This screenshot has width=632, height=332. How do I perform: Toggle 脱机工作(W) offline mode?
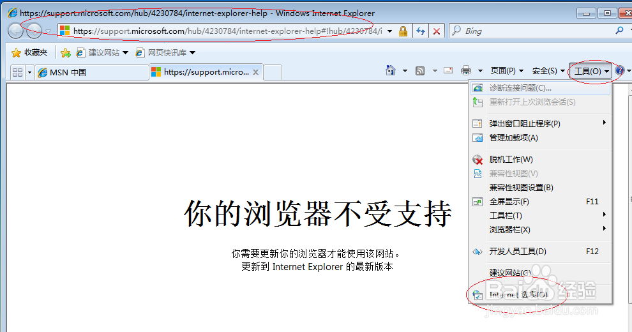[540, 160]
